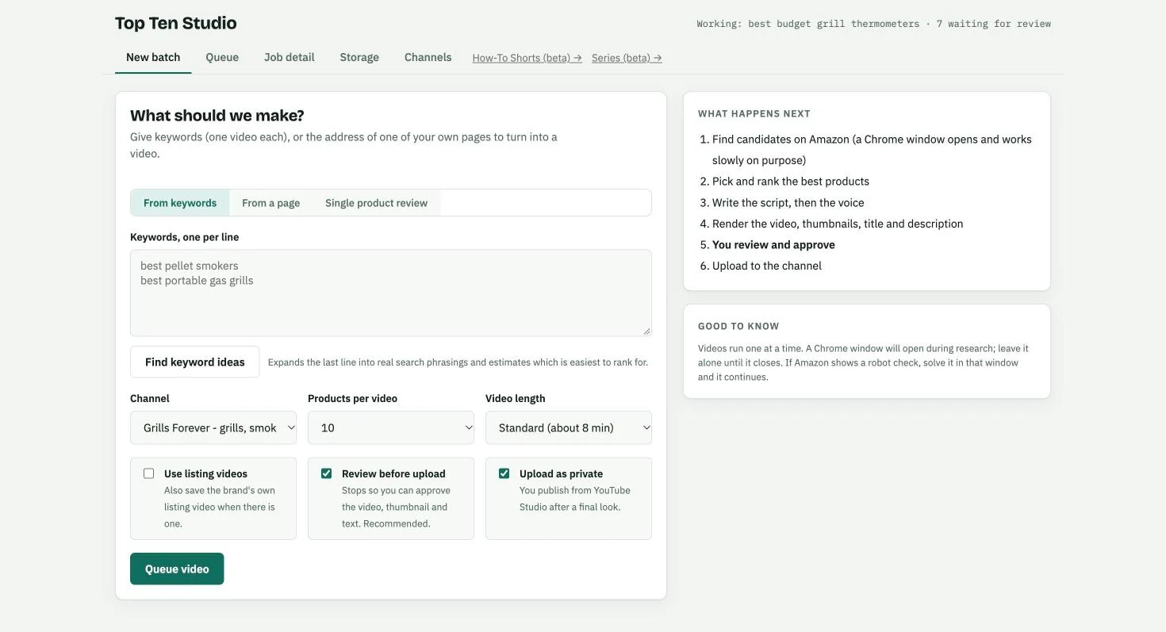This screenshot has height=632, width=1166.
Task: Select the New batch tab
Action: pos(153,57)
